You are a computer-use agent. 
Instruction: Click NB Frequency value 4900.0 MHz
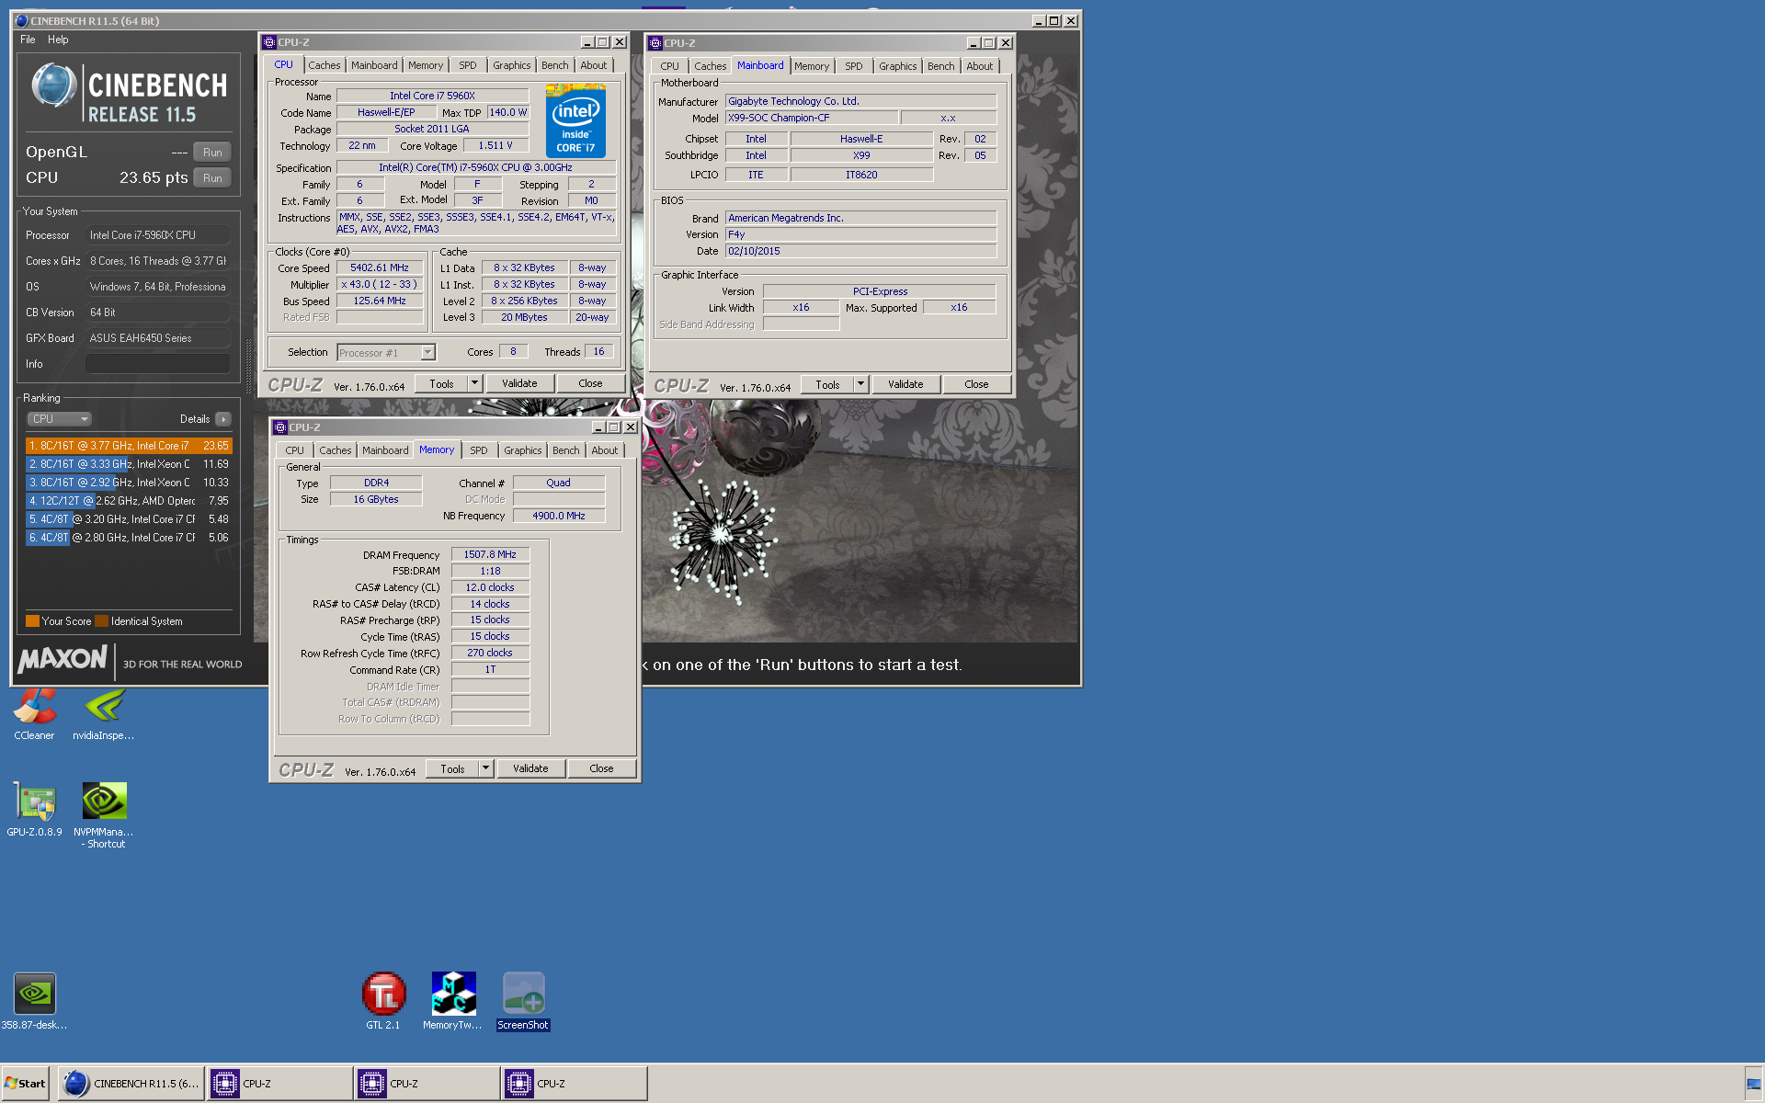click(x=559, y=516)
